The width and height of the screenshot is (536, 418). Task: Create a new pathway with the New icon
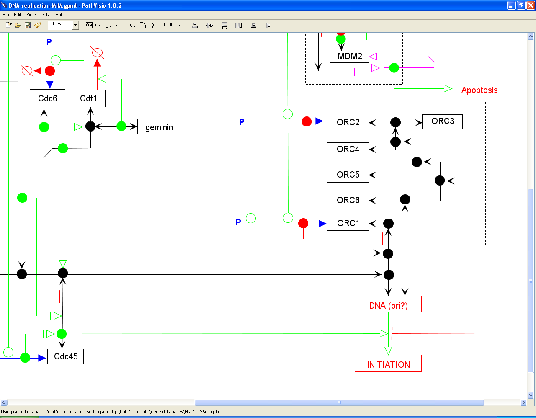click(8, 25)
